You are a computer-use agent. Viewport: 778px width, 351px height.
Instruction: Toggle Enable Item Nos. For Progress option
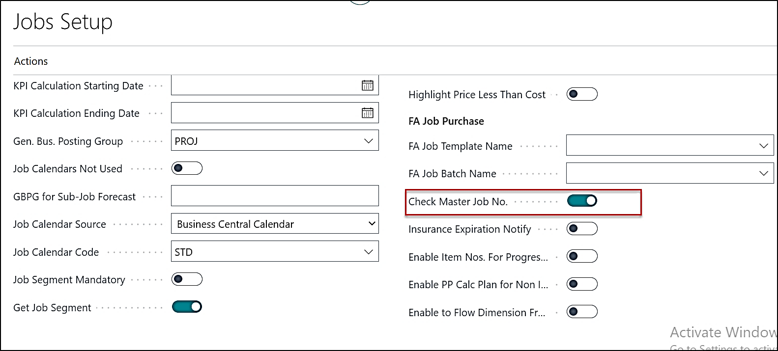pos(582,256)
